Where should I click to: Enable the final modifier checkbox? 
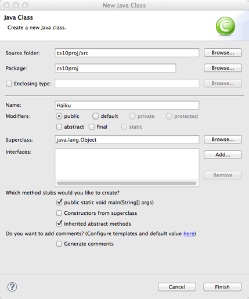click(92, 127)
